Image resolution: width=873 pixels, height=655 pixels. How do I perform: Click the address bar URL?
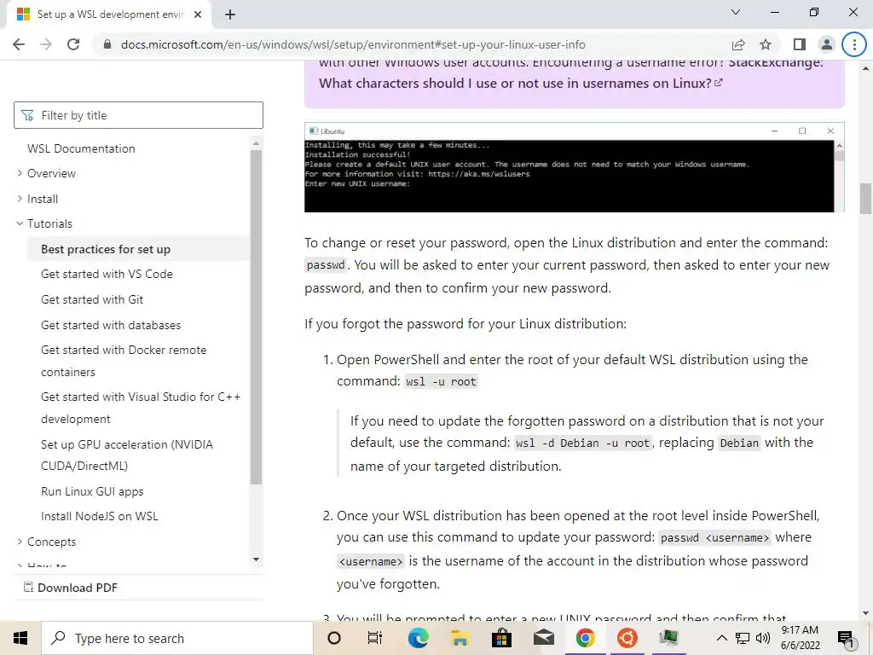click(353, 44)
